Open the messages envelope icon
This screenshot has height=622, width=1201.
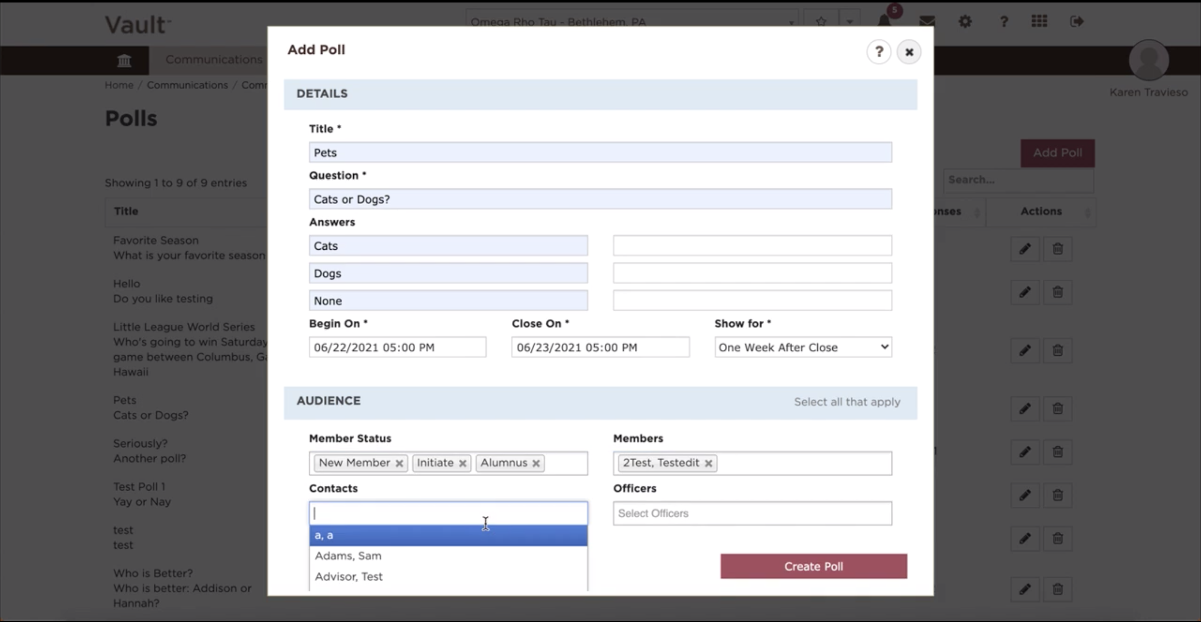[927, 21]
